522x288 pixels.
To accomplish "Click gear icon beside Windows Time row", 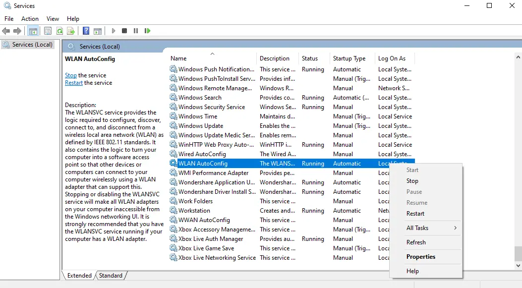I will tap(173, 116).
